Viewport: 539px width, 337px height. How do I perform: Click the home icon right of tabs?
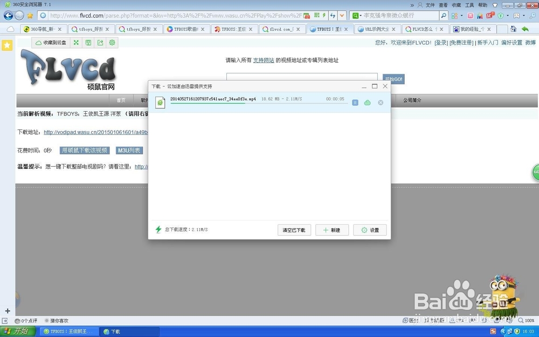513,29
